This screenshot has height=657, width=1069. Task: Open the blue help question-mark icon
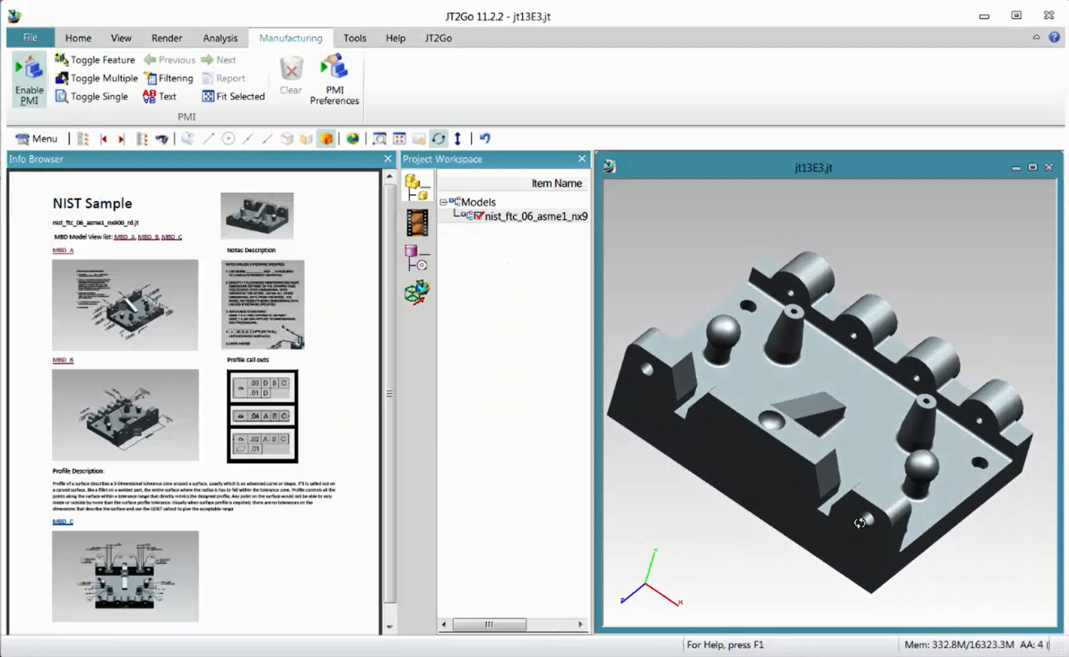[1054, 37]
